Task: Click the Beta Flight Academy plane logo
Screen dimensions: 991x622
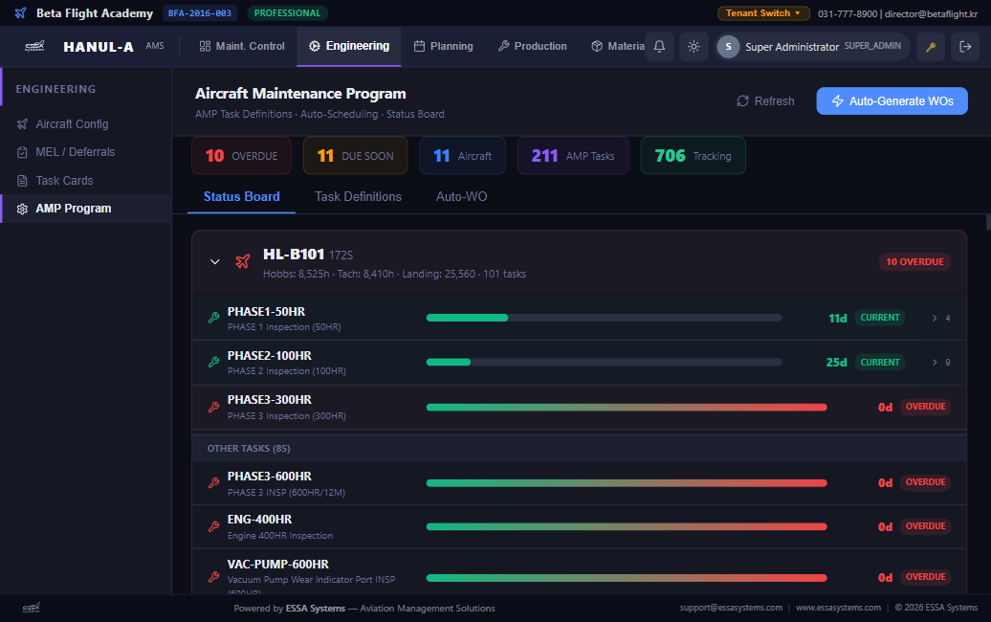Action: click(21, 13)
